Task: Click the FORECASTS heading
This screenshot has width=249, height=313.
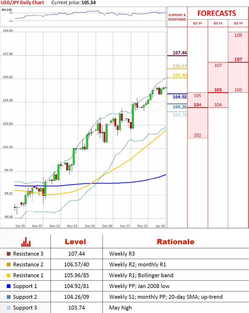Action: (x=217, y=13)
